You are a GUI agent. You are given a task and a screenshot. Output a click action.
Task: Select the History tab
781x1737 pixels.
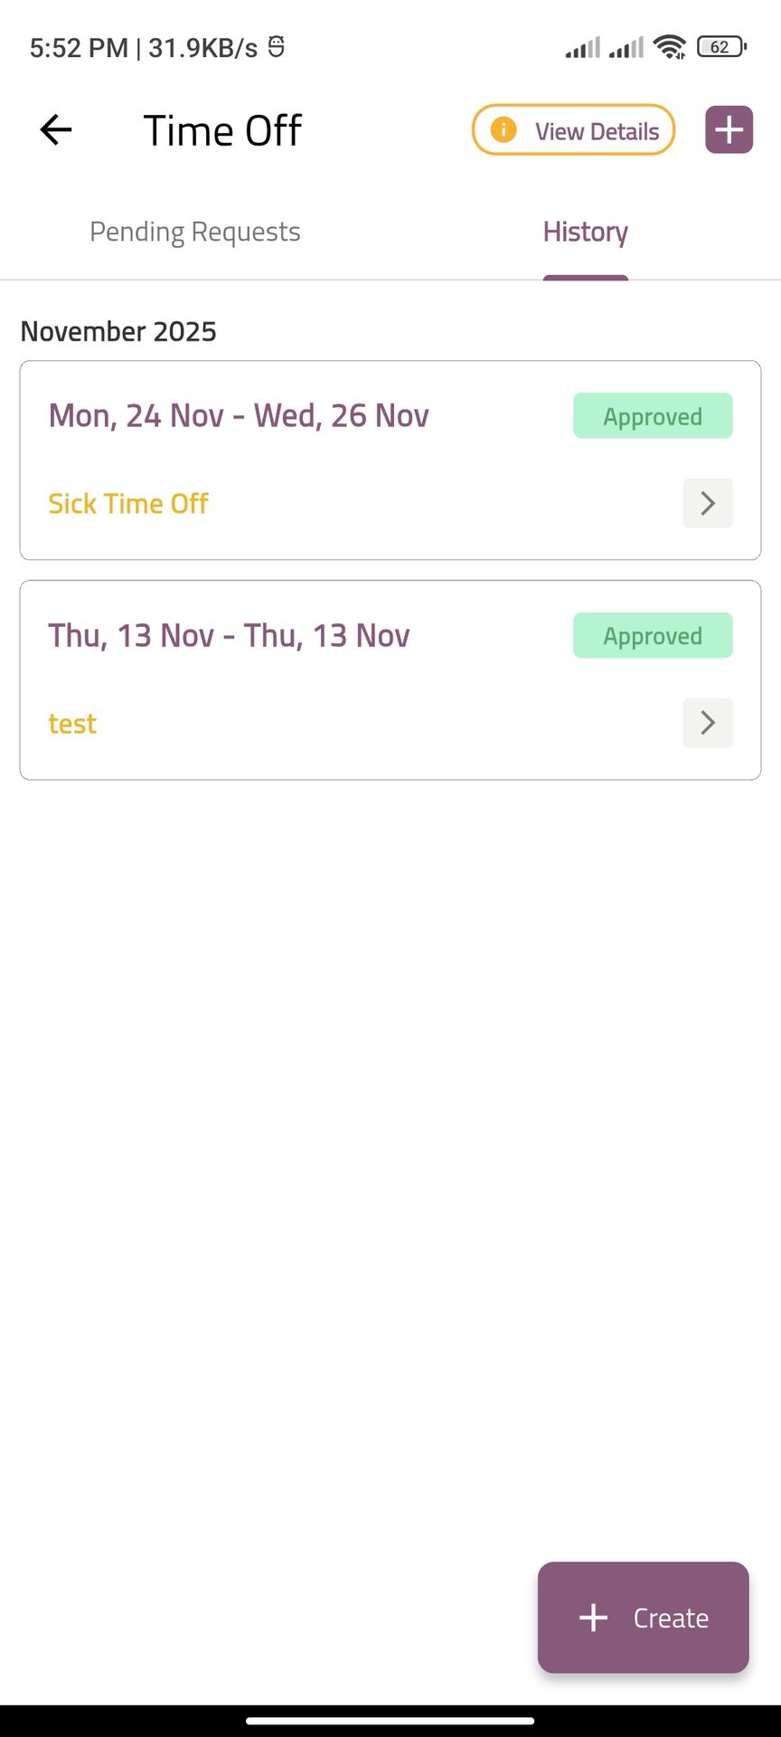pyautogui.click(x=586, y=233)
